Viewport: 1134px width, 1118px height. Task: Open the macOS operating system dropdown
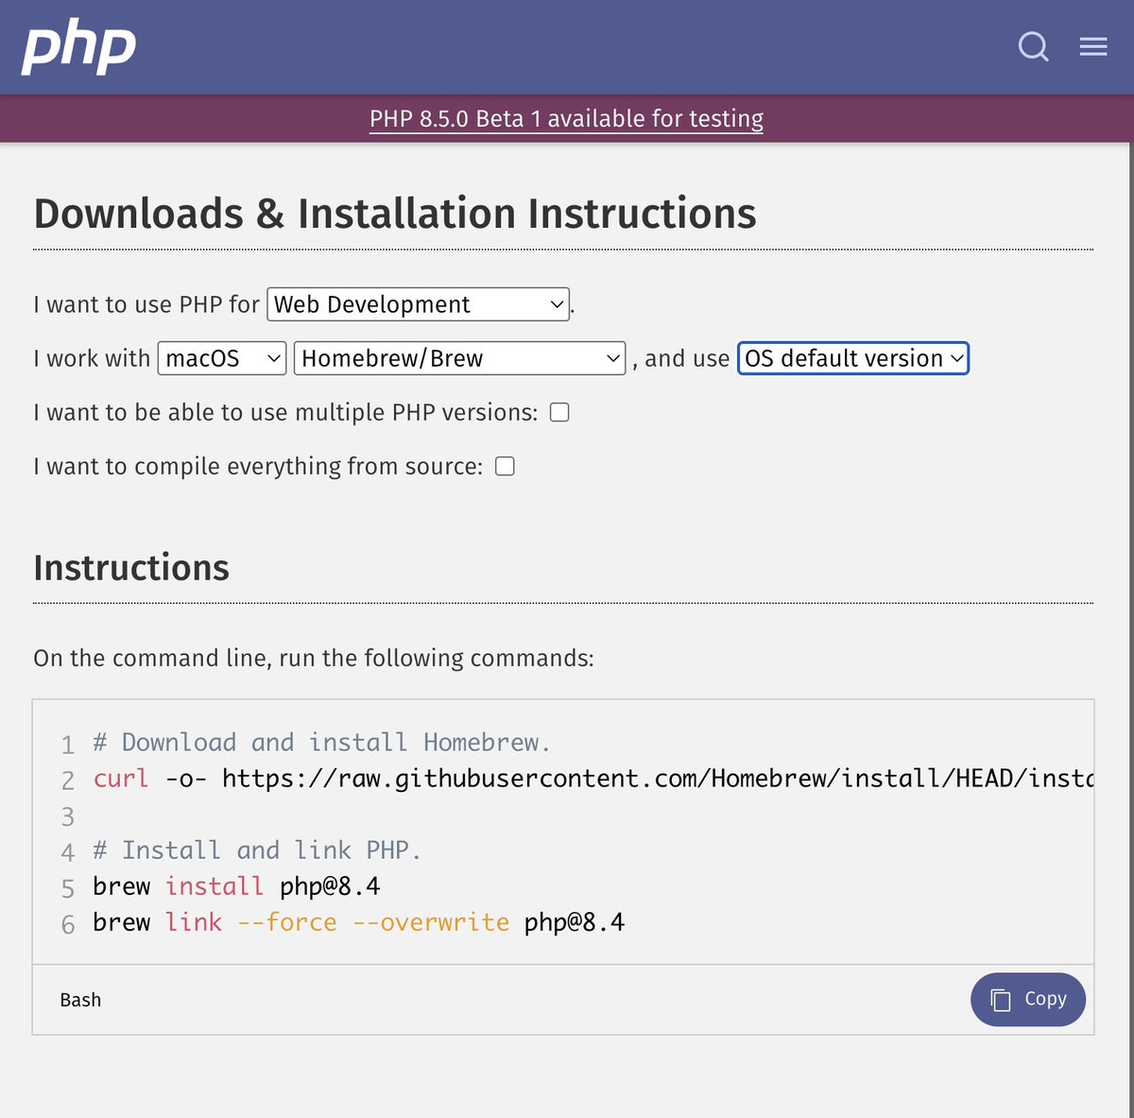click(x=222, y=358)
